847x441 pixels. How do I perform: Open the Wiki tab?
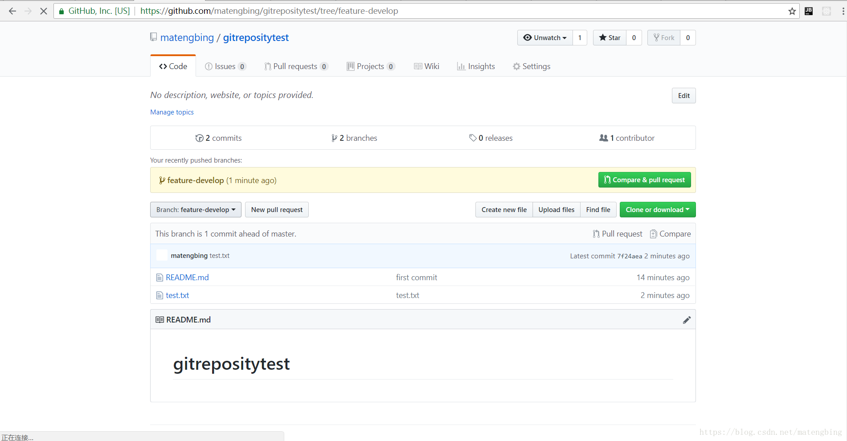point(426,66)
